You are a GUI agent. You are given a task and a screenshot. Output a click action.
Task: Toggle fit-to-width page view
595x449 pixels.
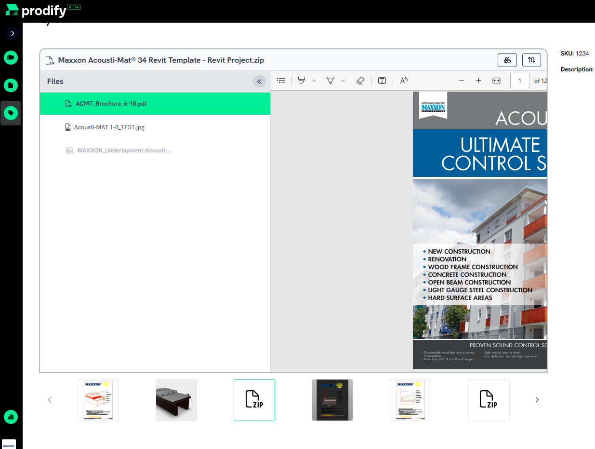pos(496,81)
